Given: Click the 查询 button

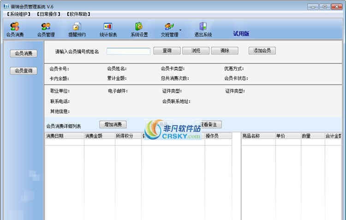Looking at the screenshot, I should [x=167, y=51].
